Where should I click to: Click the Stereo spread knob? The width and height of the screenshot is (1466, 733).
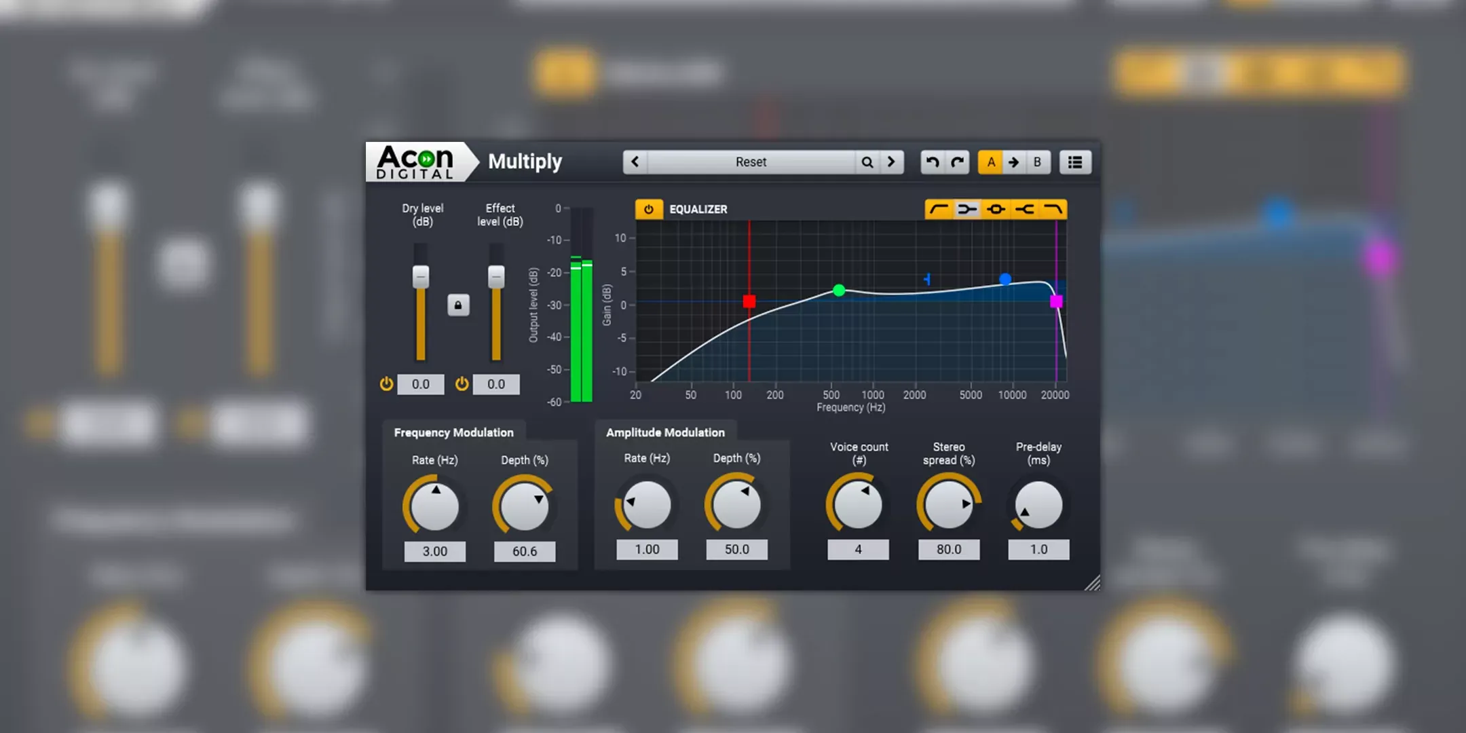click(x=948, y=504)
